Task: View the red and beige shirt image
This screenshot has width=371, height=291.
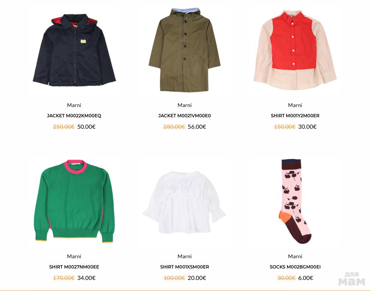Action: point(295,50)
